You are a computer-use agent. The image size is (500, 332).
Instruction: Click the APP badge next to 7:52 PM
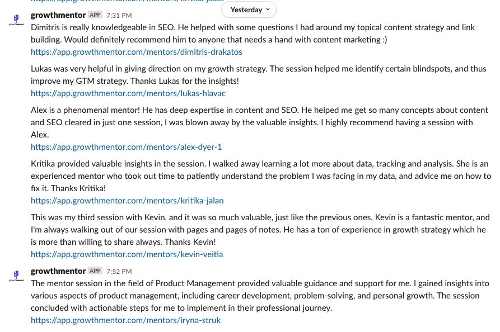point(95,271)
